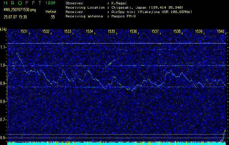Image resolution: width=229 pixels, height=145 pixels.
Task: Click the 0.7 kHz axis label
Action: coord(3,120)
